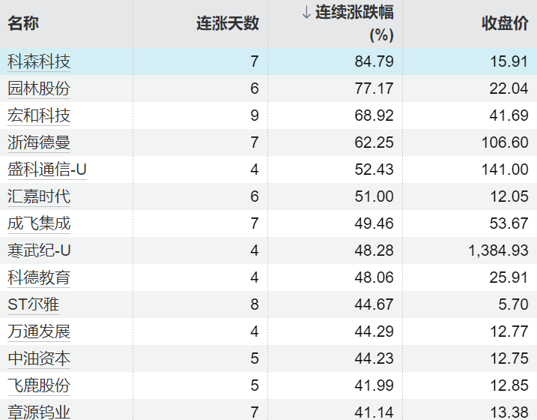Sort by 收盘价 column header
The width and height of the screenshot is (537, 420).
coord(505,23)
